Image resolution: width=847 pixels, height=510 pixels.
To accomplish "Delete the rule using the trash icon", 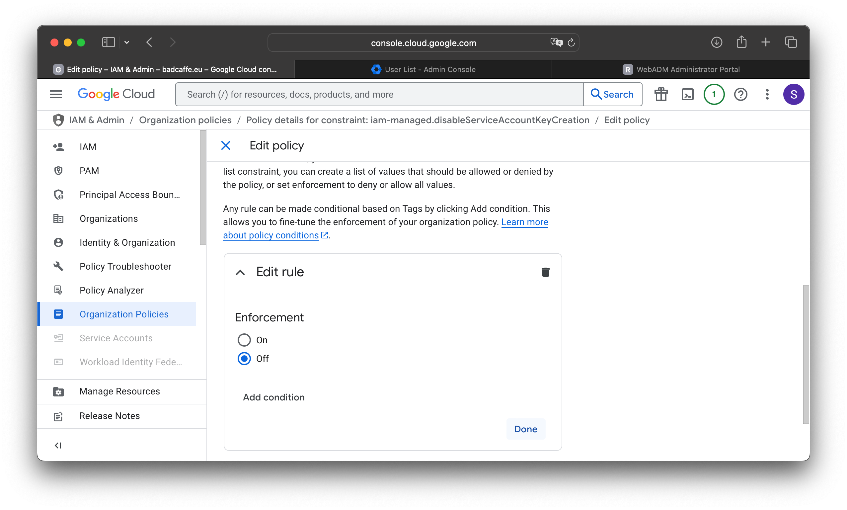I will coord(545,272).
